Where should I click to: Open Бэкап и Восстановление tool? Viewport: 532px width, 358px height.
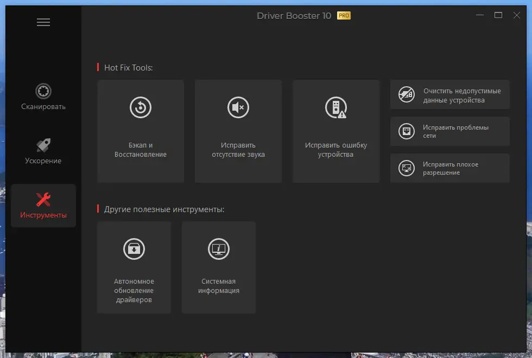[x=141, y=131]
